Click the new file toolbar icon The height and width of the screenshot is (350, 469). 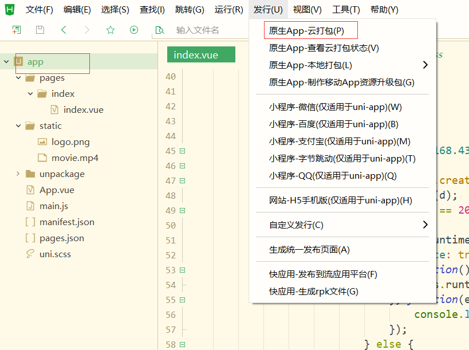[17, 30]
